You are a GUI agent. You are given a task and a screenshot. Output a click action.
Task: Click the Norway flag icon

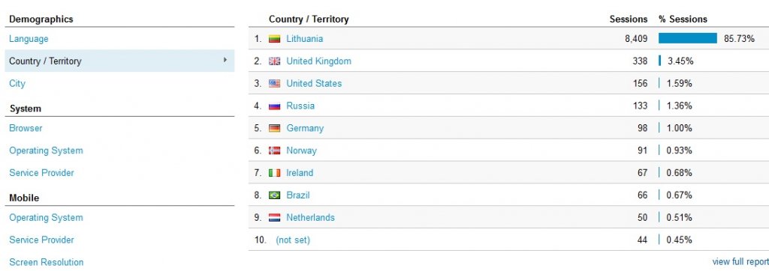click(274, 150)
